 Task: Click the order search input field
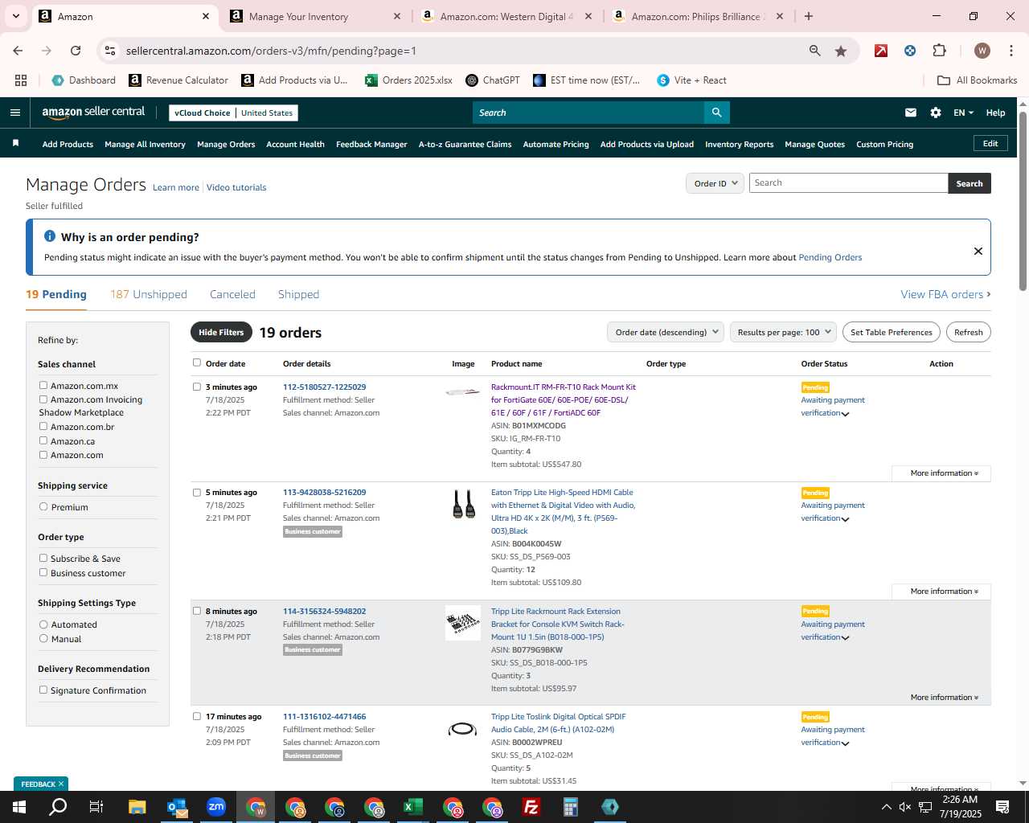[848, 183]
